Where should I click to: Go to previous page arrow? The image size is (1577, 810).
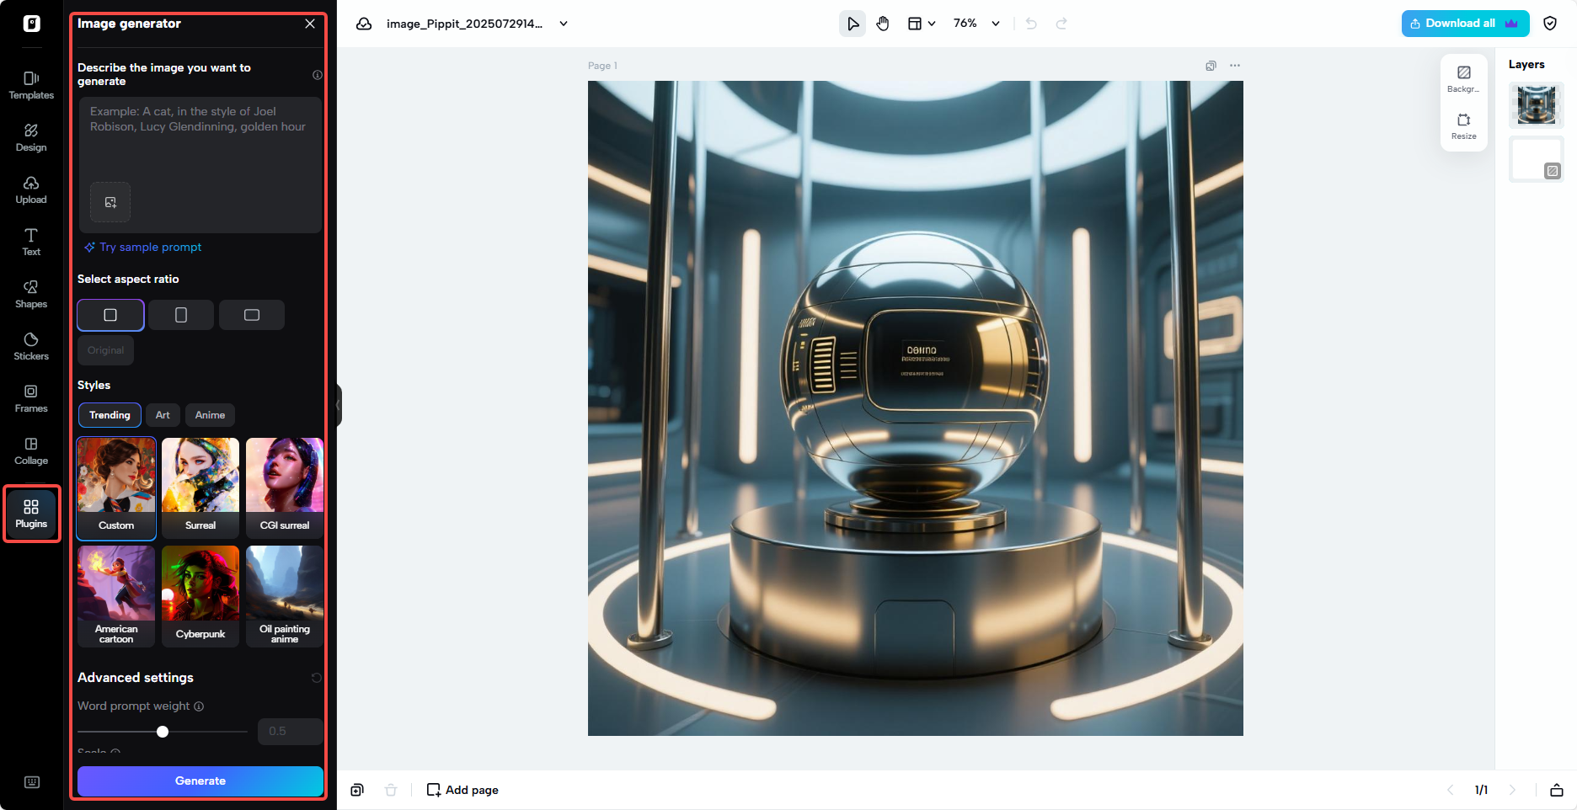click(x=1450, y=790)
